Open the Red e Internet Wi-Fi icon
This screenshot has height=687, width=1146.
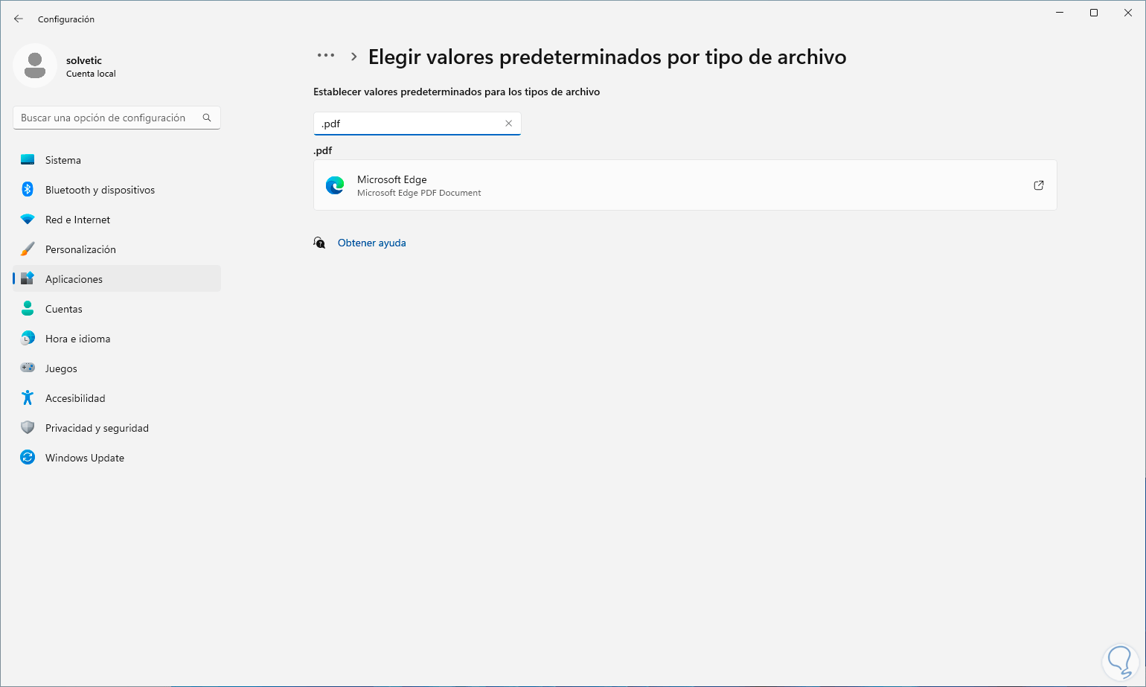point(28,220)
